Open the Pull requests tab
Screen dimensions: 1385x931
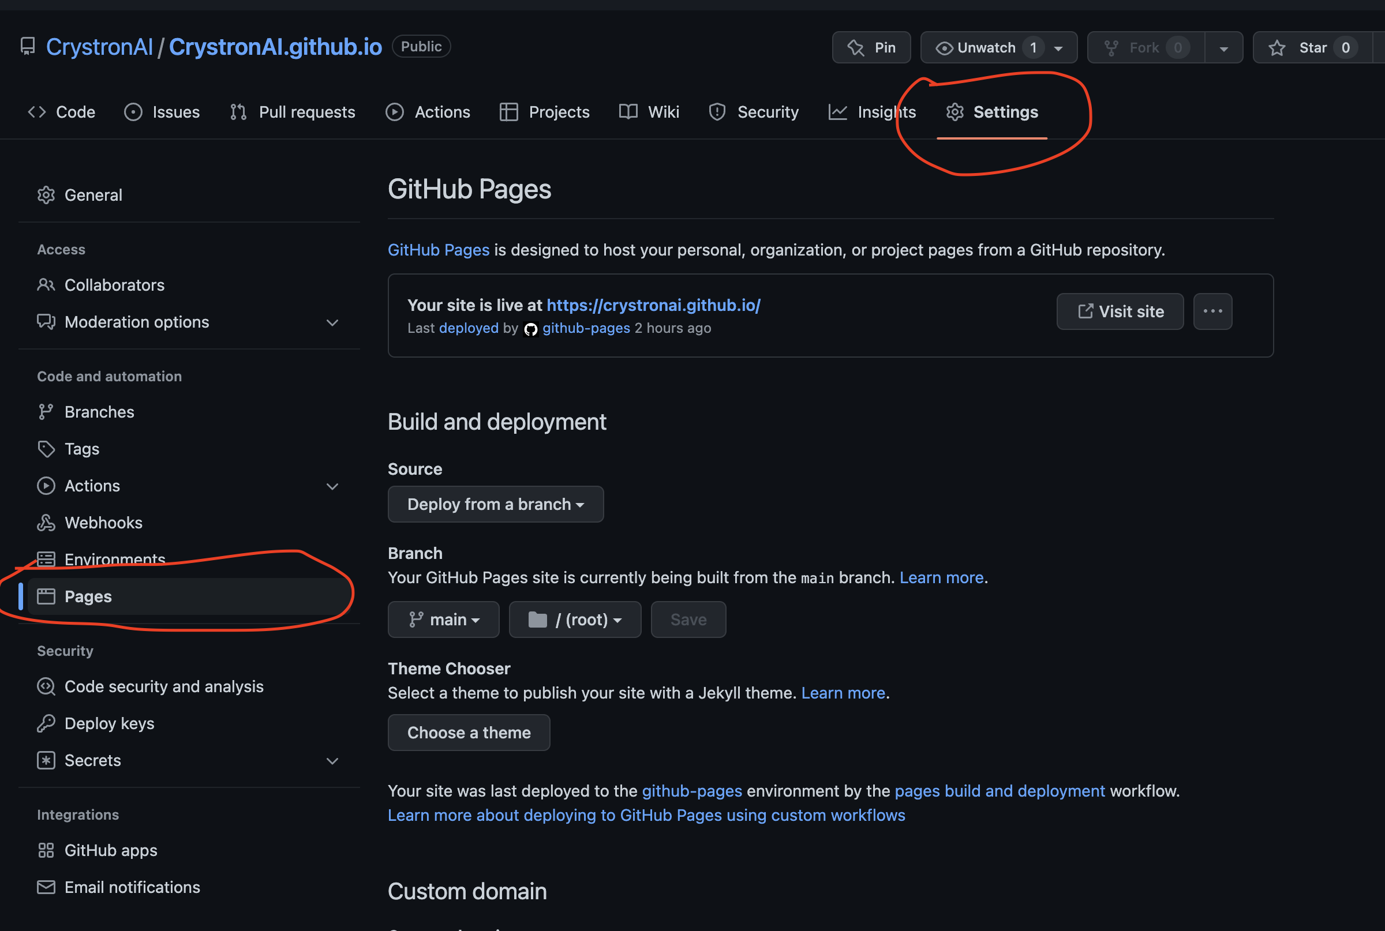[292, 112]
